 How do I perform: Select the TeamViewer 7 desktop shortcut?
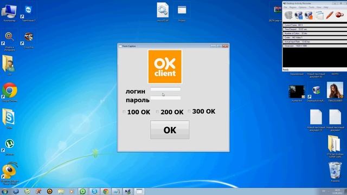point(29,13)
